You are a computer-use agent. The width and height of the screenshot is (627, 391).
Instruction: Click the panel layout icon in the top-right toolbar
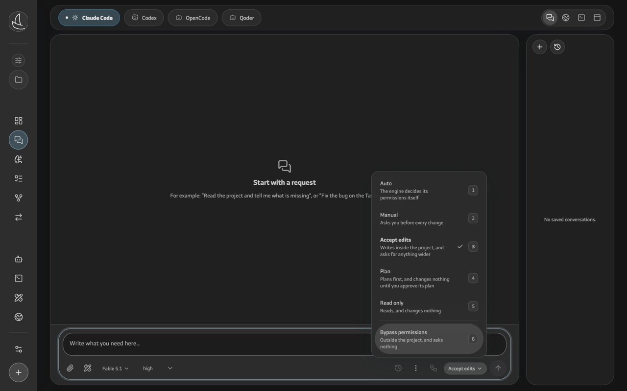(597, 18)
